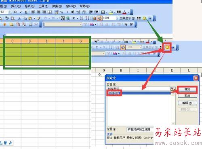
Task: Click the Format Painter brush icon
Action: [x=39, y=18]
